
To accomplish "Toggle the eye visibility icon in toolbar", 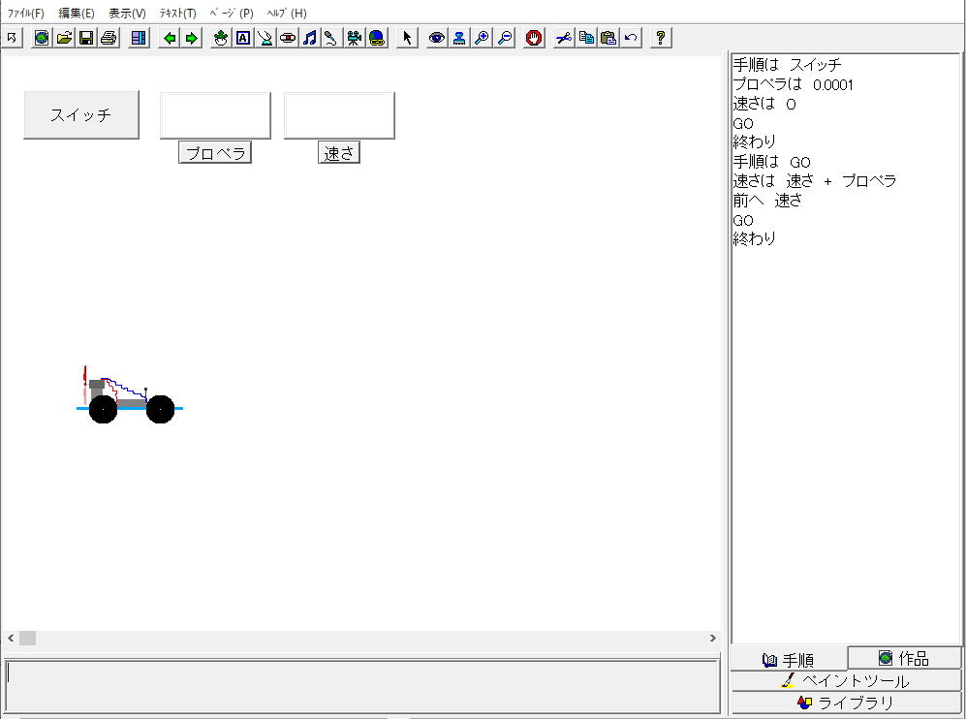I will pos(437,38).
